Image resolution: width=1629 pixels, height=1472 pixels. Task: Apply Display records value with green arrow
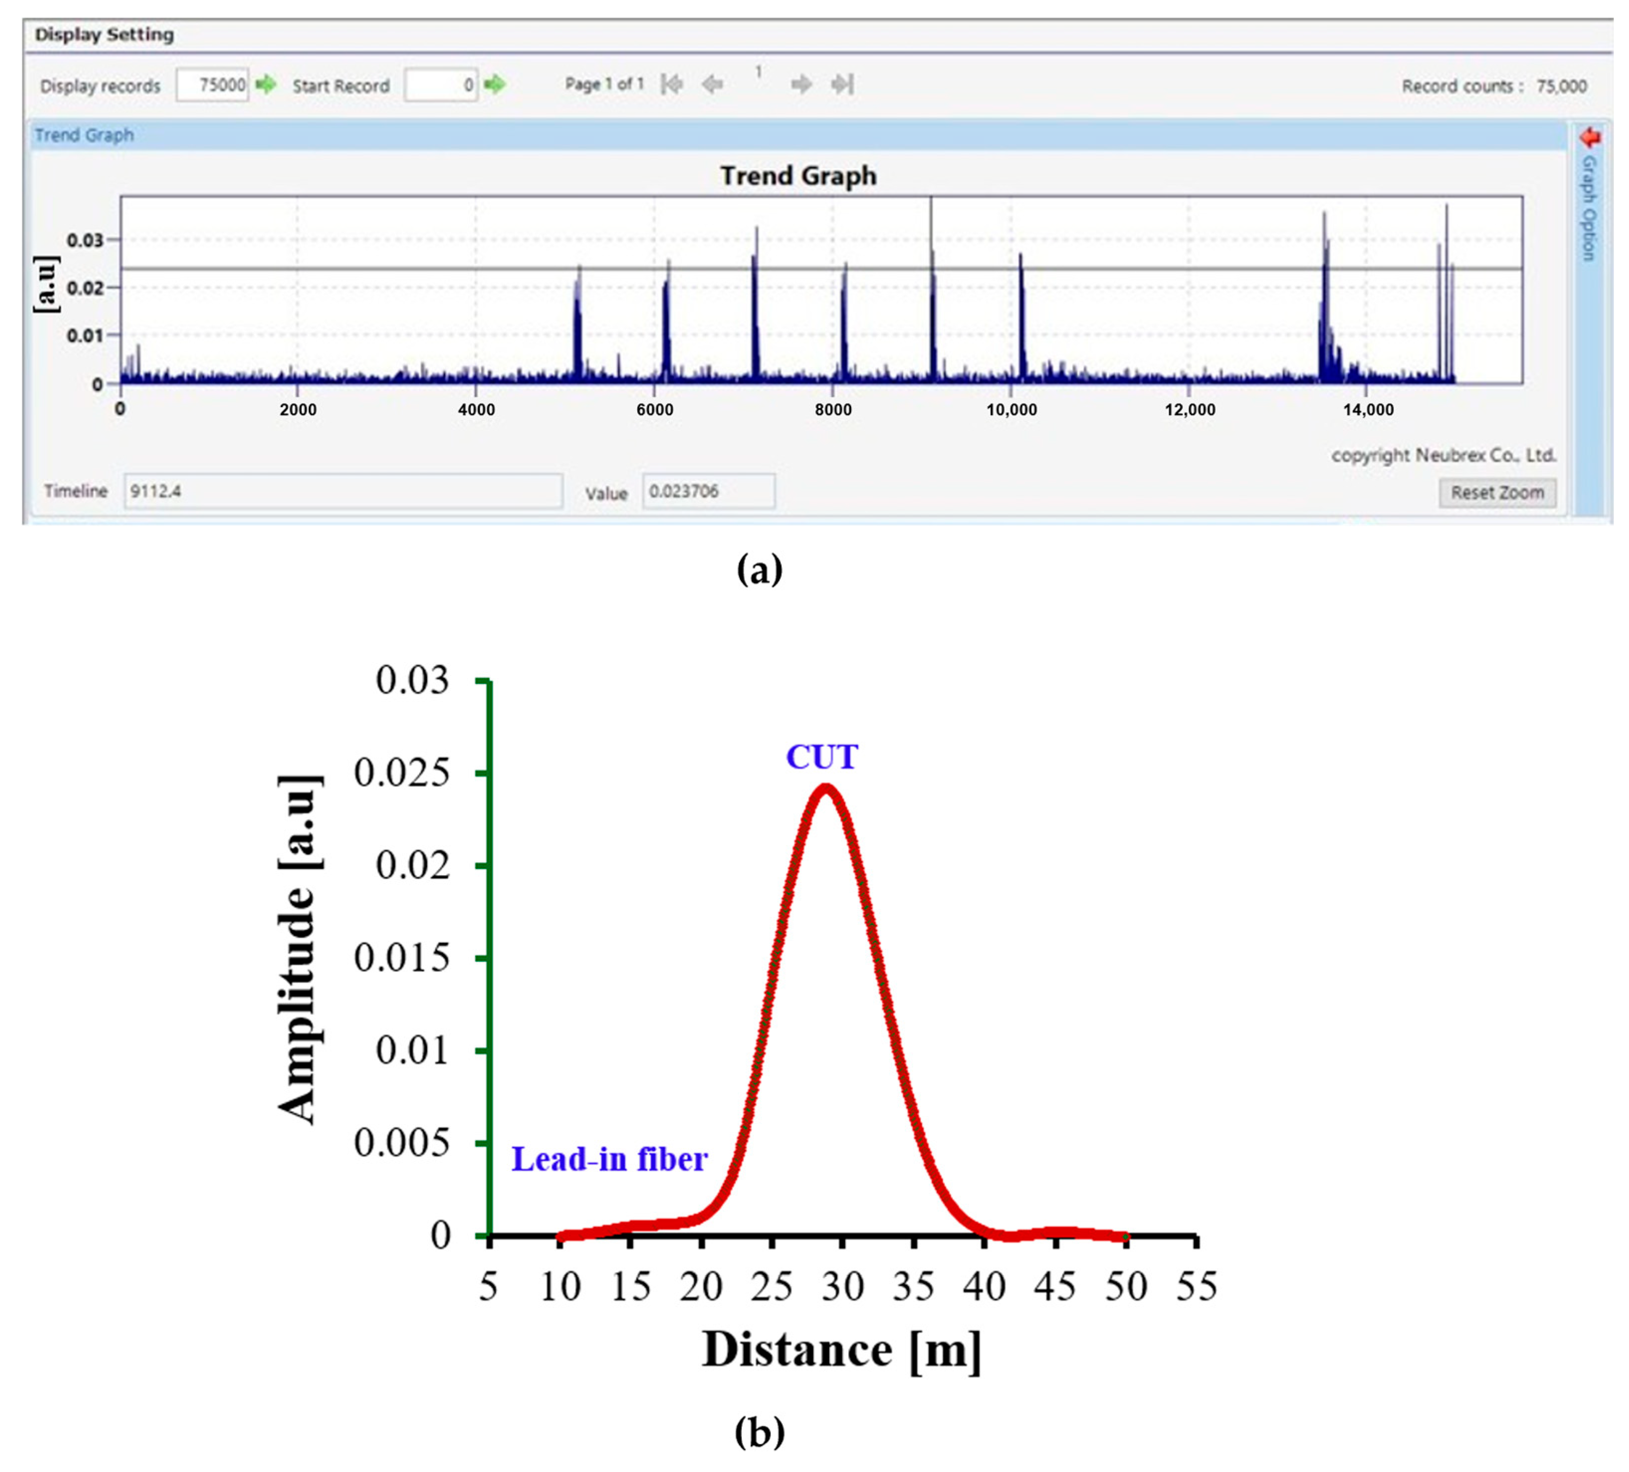265,84
